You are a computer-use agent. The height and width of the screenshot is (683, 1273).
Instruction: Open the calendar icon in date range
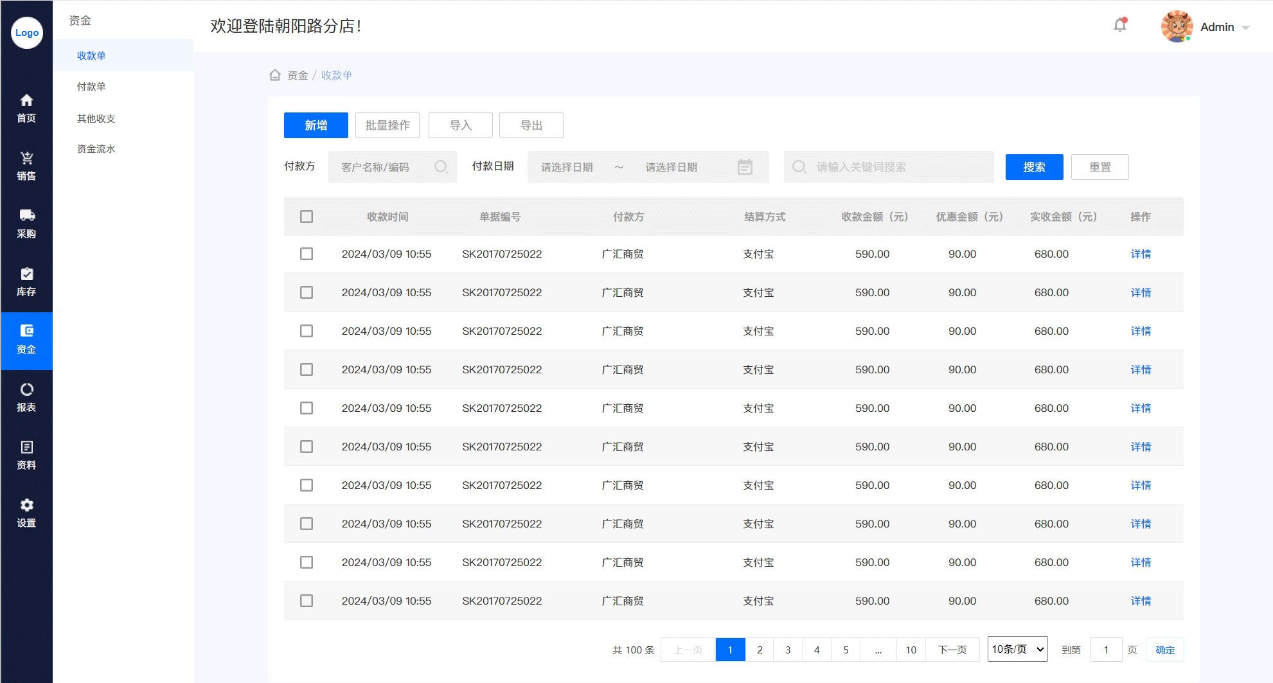click(745, 167)
